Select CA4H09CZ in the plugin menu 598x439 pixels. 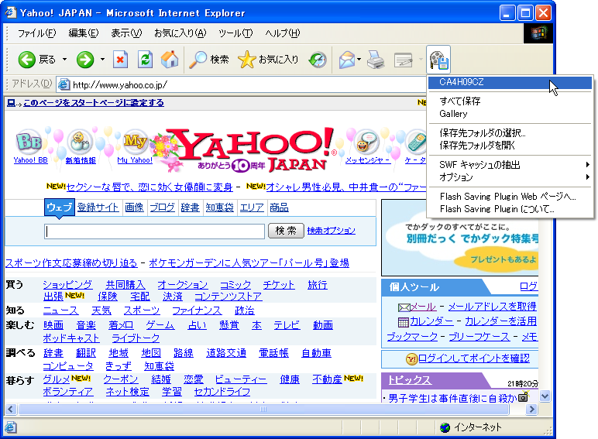pos(510,82)
